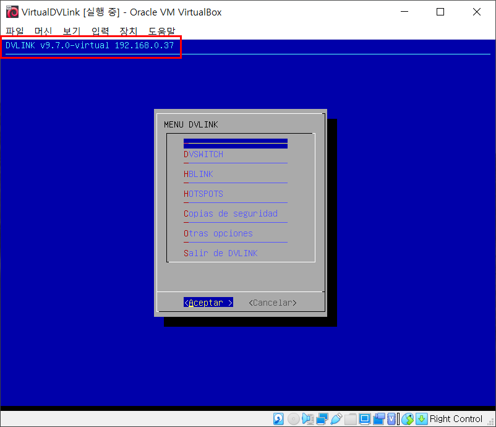Click the Aceptar button
The height and width of the screenshot is (427, 496).
click(x=208, y=302)
